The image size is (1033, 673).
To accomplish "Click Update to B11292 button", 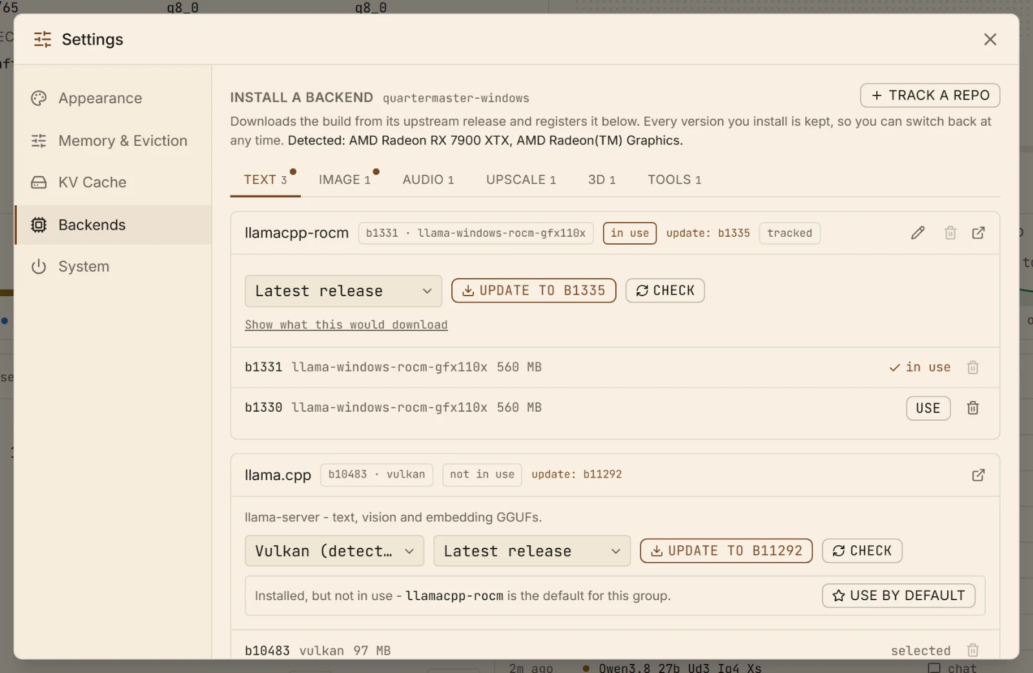I will (726, 551).
